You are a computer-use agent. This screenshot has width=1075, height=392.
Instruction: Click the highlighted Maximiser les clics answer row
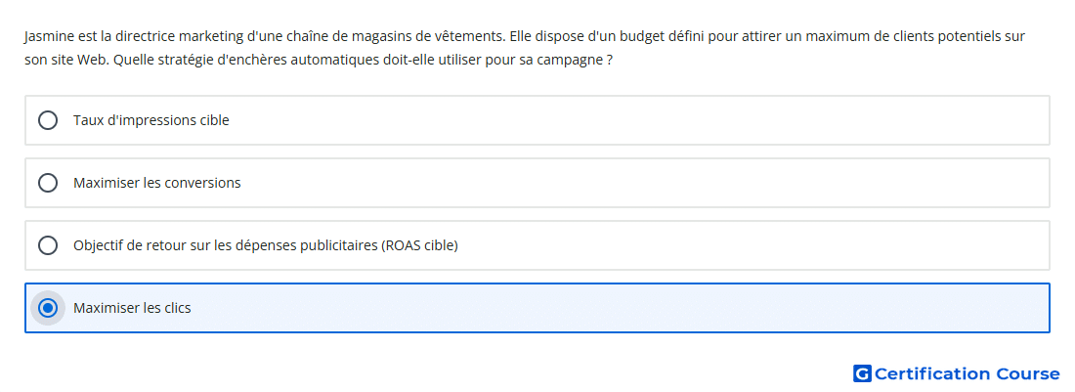coord(537,308)
